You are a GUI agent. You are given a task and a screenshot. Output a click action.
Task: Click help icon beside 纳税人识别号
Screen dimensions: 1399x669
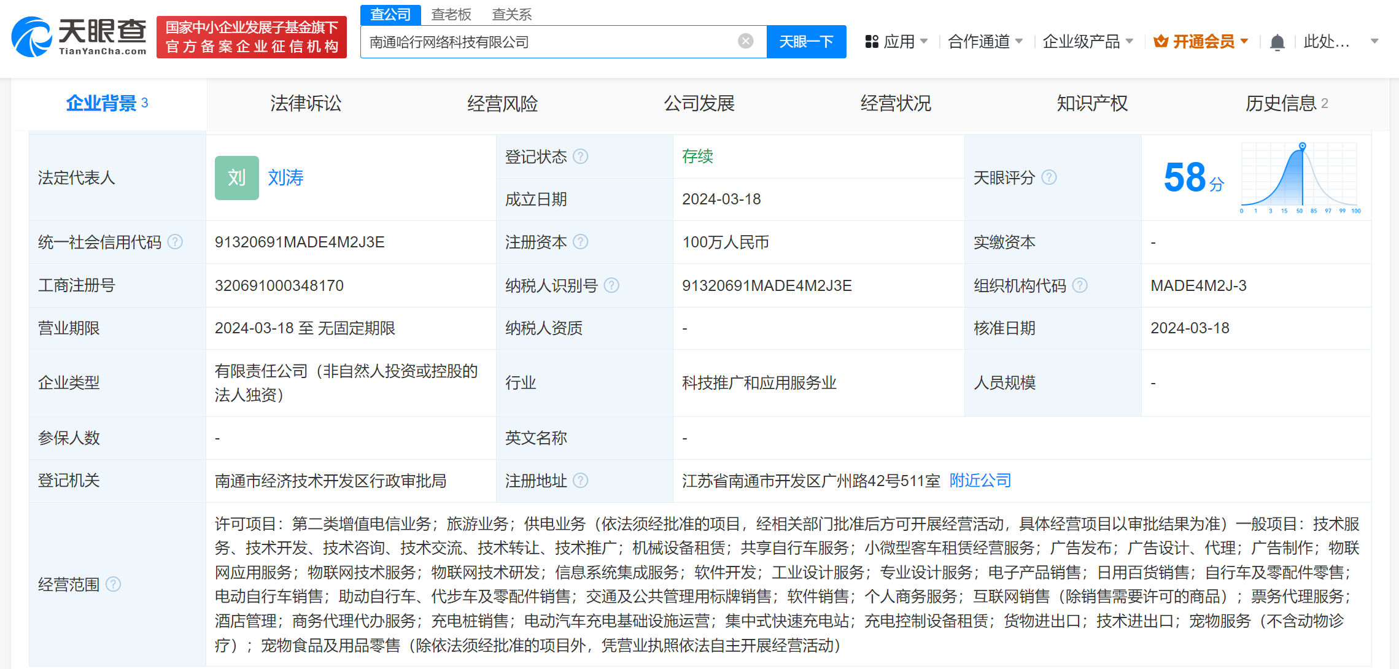pyautogui.click(x=611, y=285)
